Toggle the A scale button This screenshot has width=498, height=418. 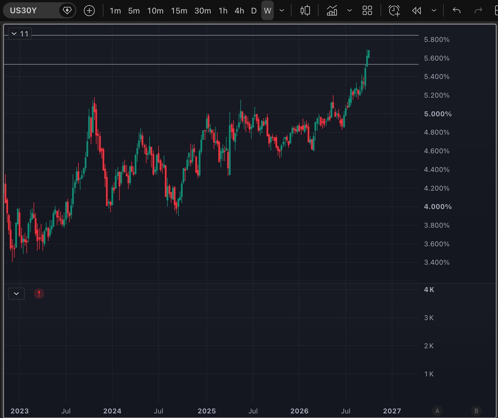coord(437,411)
